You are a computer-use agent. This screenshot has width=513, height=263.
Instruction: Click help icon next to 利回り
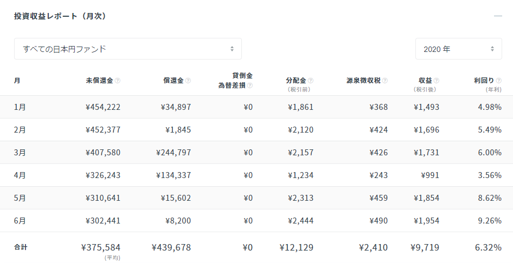[x=498, y=81]
